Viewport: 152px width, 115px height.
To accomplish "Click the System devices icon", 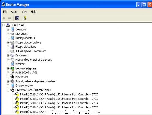I will [13, 86].
